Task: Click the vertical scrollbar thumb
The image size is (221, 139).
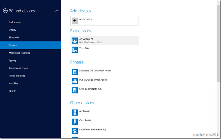Action: [x=218, y=43]
